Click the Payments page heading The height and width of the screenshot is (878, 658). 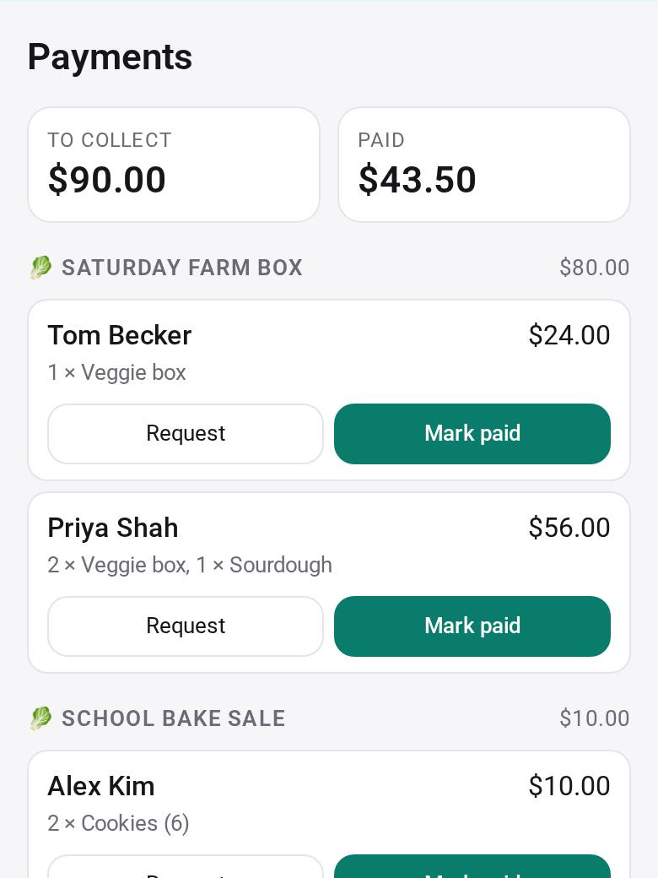(111, 57)
